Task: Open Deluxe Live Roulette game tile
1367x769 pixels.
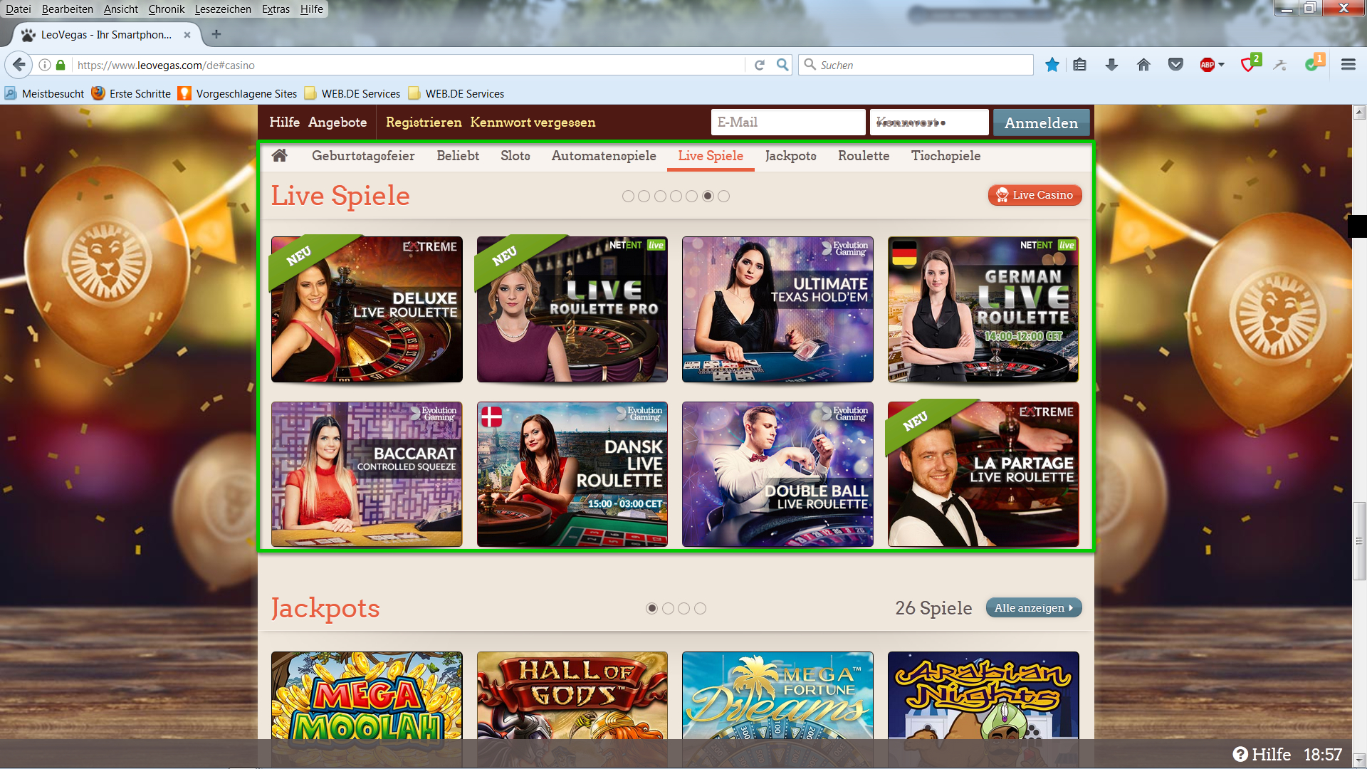Action: 367,309
